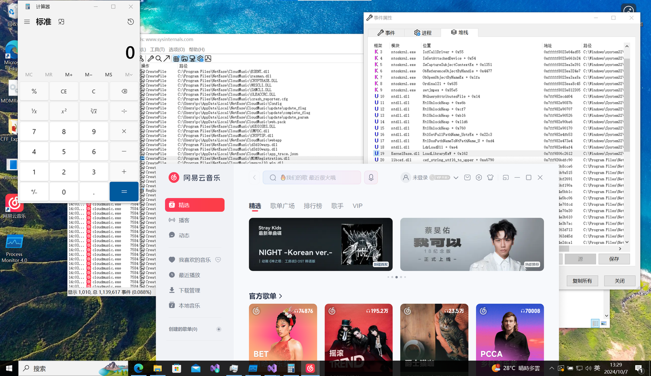
Task: Open the 排行榜 tab in NetEase Cloud Music
Action: (314, 206)
